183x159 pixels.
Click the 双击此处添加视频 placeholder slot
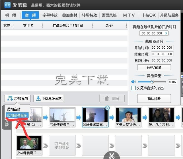click(x=62, y=145)
